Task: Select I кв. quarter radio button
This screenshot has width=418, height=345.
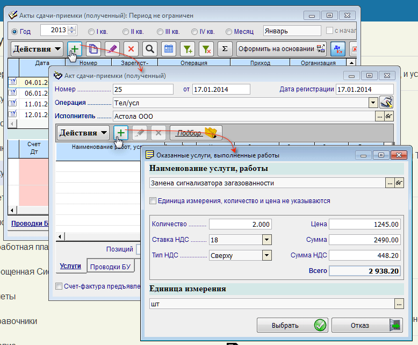Action: [x=91, y=32]
